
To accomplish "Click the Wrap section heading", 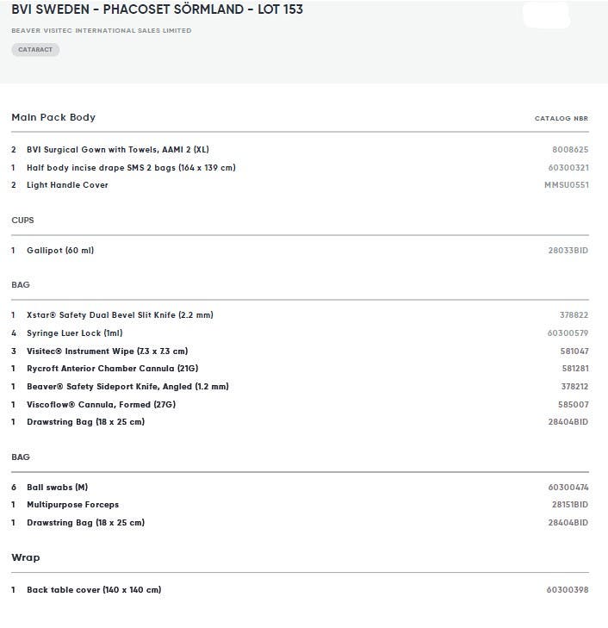I will [26, 557].
